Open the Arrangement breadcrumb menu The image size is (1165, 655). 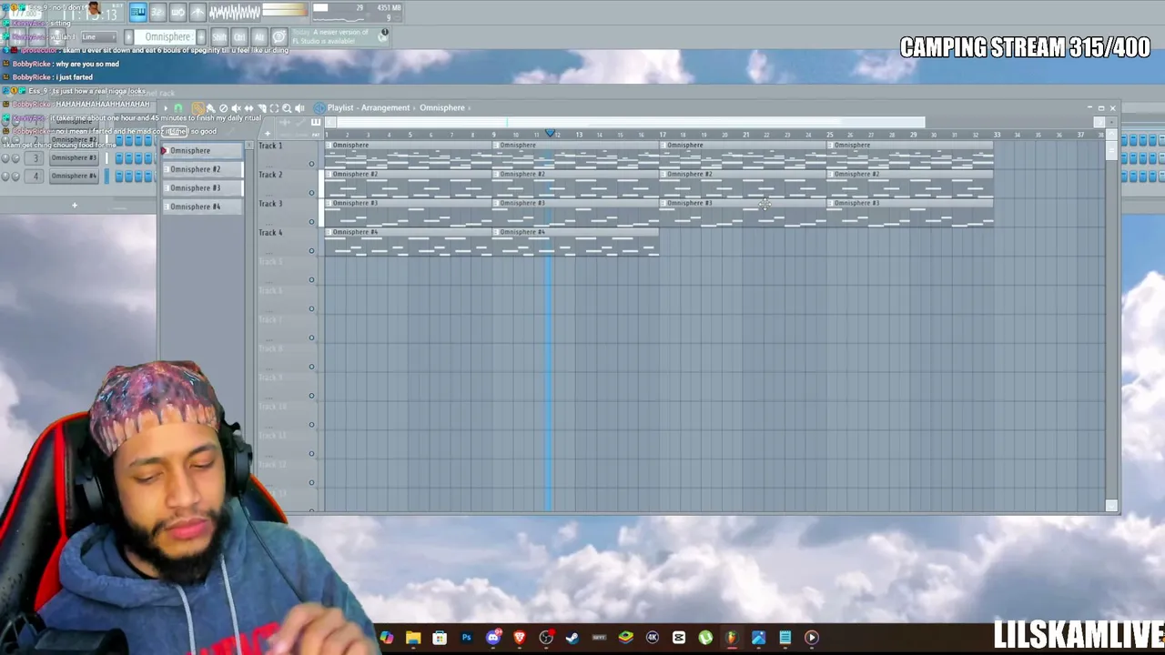[x=385, y=107]
